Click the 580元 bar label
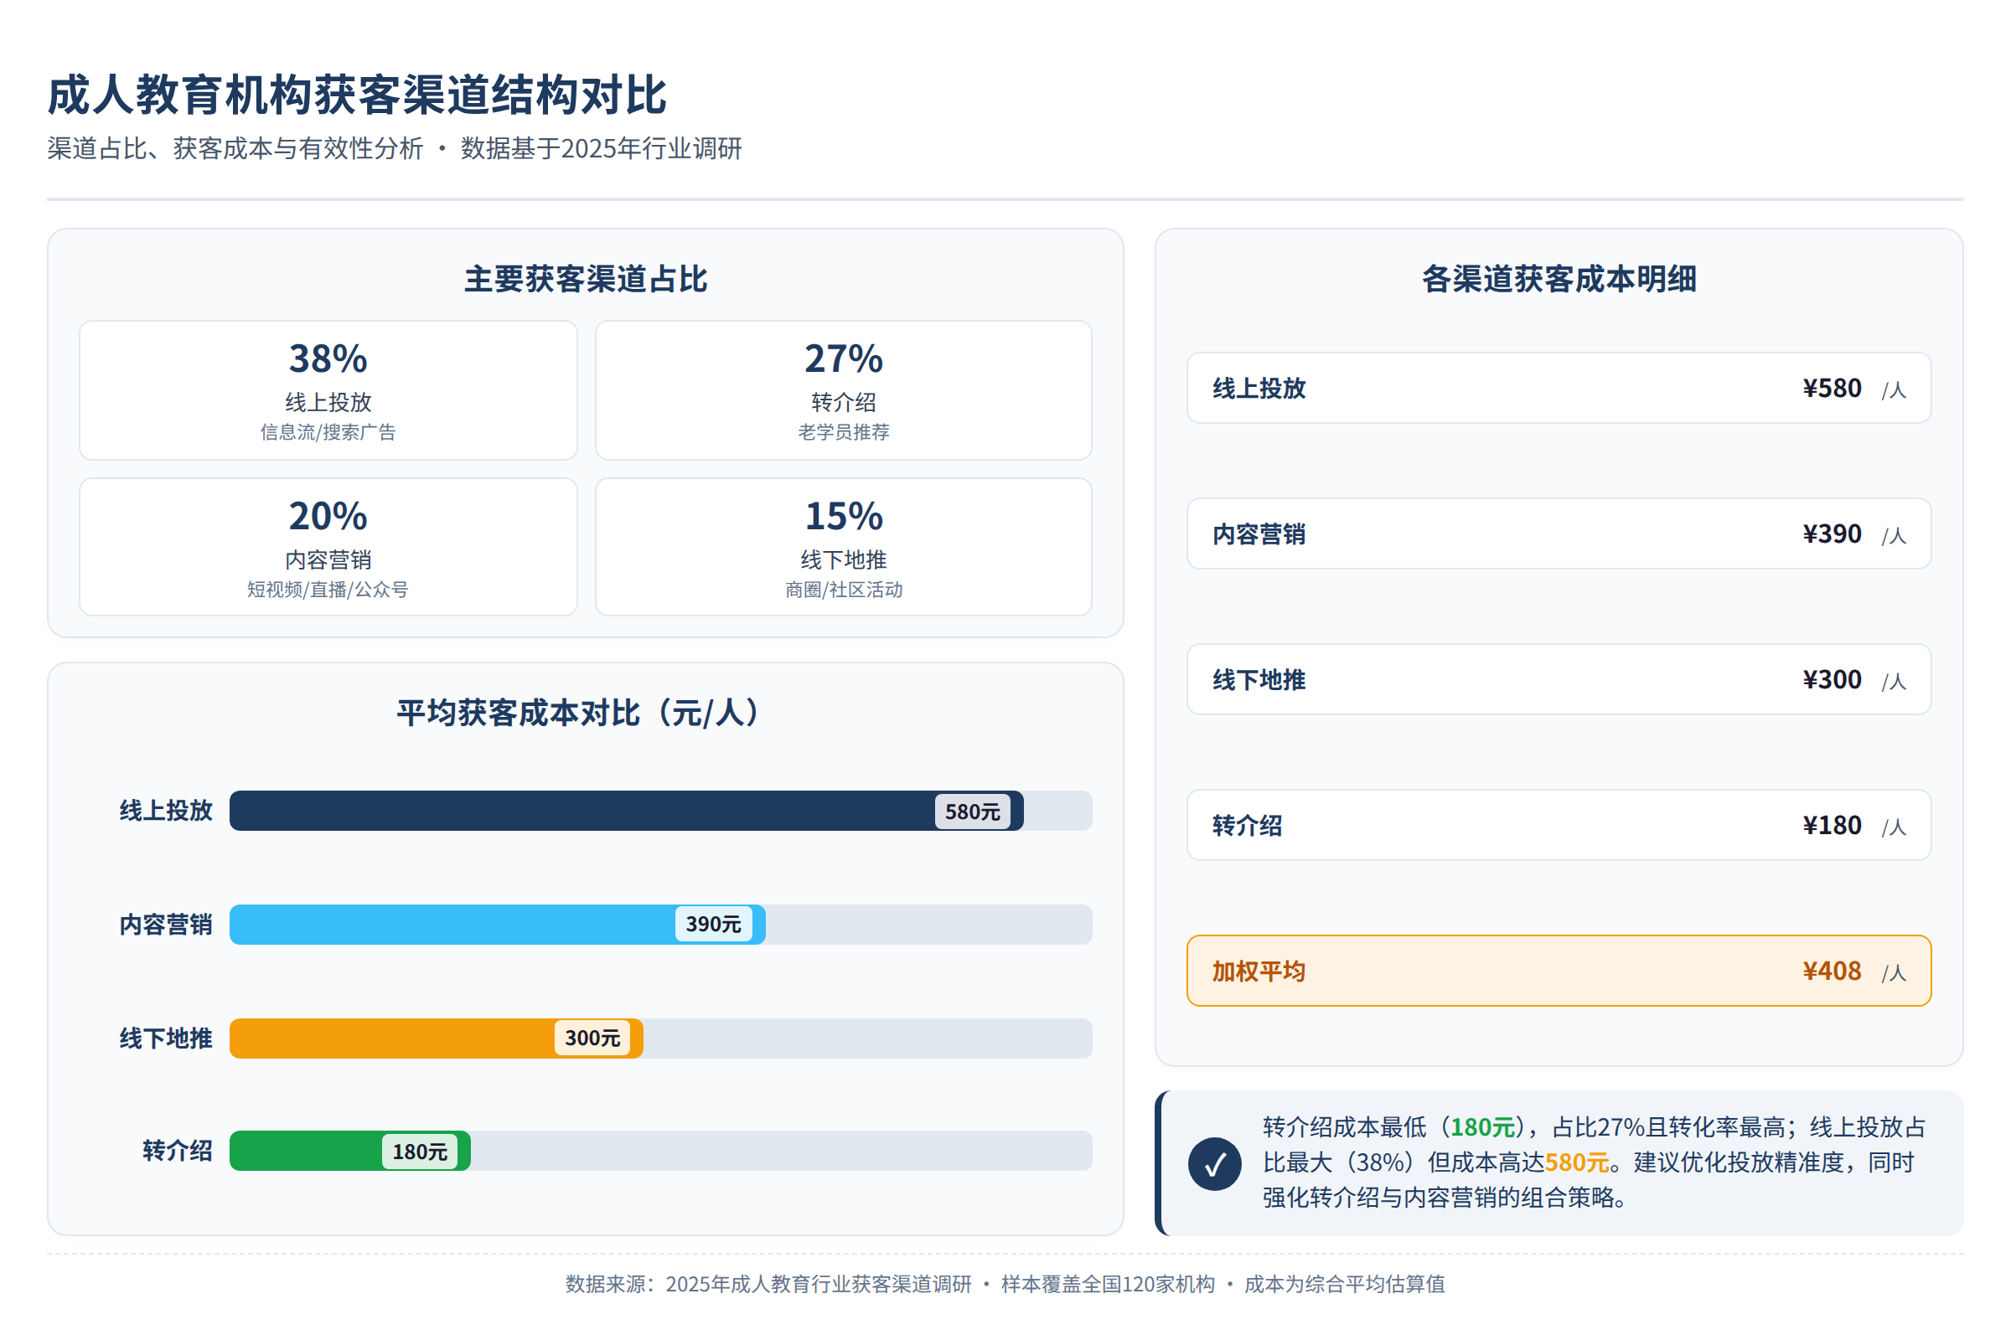This screenshot has width=2011, height=1340. tap(972, 811)
